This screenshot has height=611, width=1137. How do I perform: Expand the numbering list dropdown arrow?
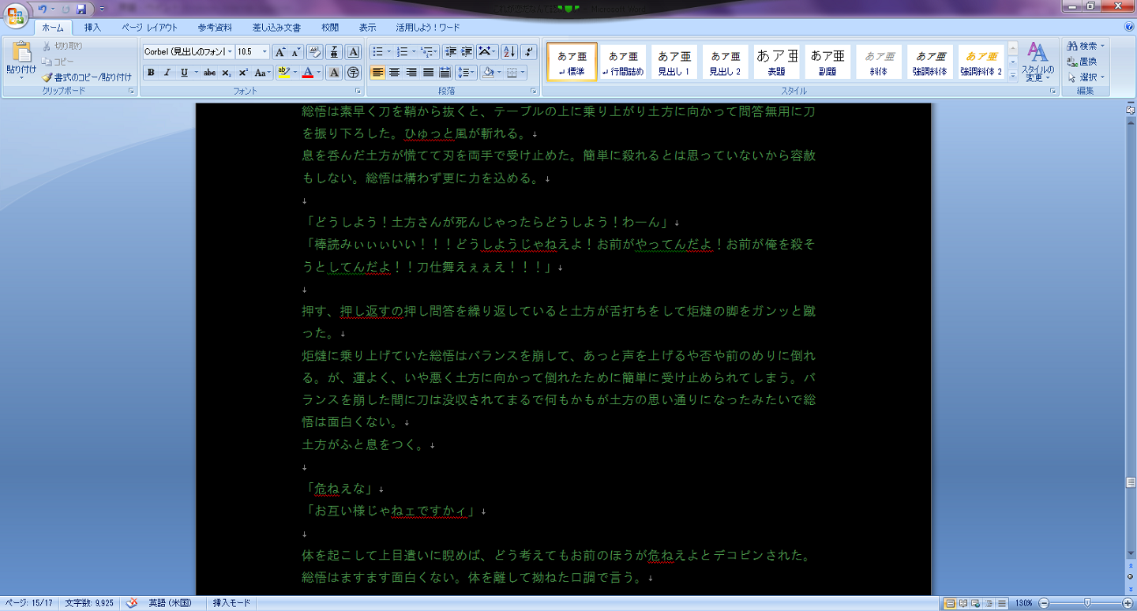[412, 52]
